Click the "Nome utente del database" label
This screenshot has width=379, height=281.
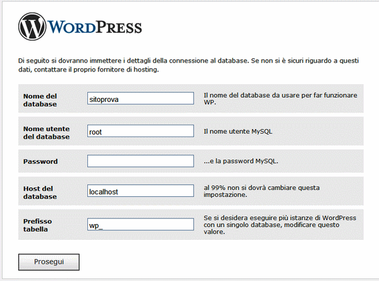click(x=46, y=133)
